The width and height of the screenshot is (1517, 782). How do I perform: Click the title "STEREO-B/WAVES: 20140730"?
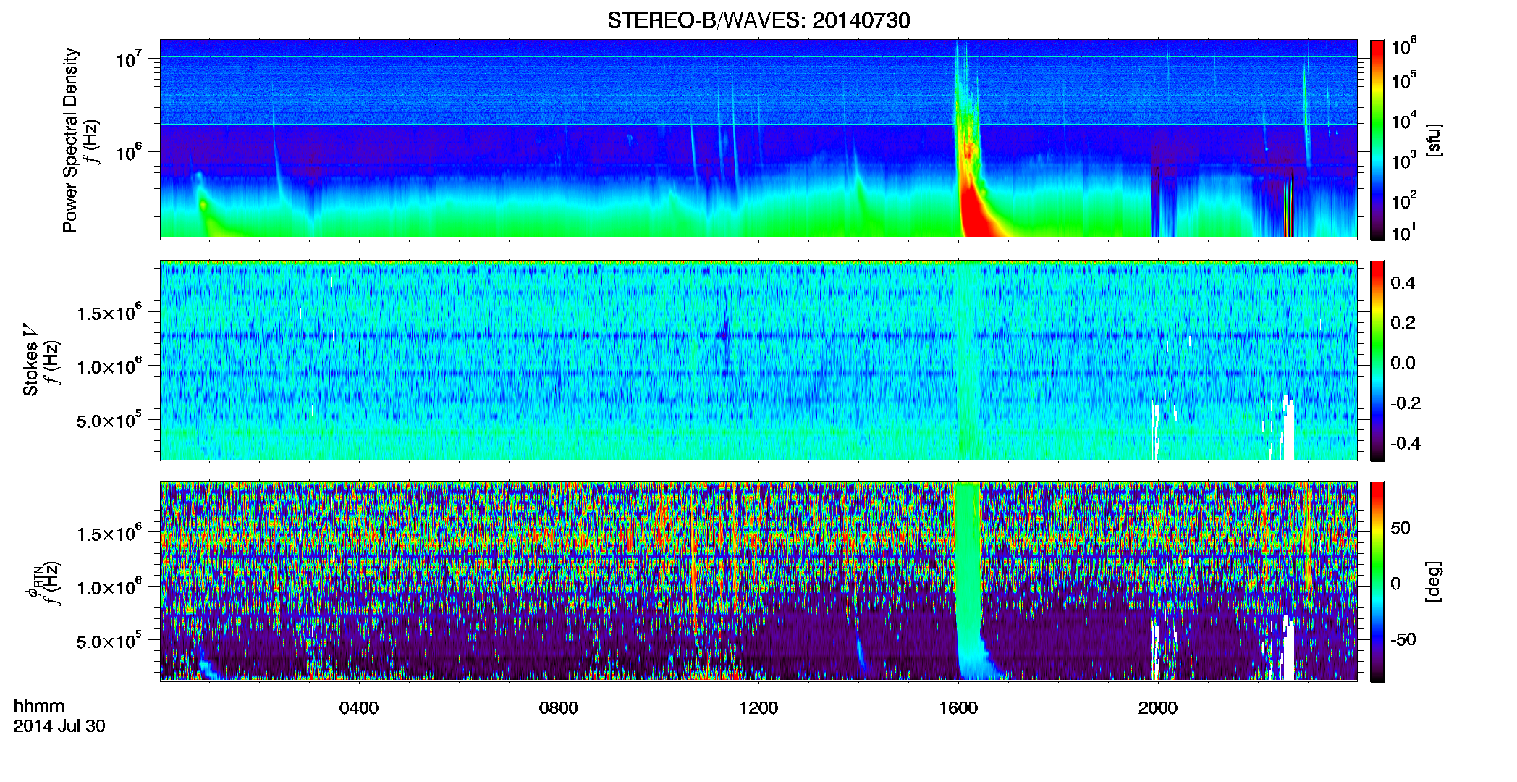pyautogui.click(x=758, y=20)
